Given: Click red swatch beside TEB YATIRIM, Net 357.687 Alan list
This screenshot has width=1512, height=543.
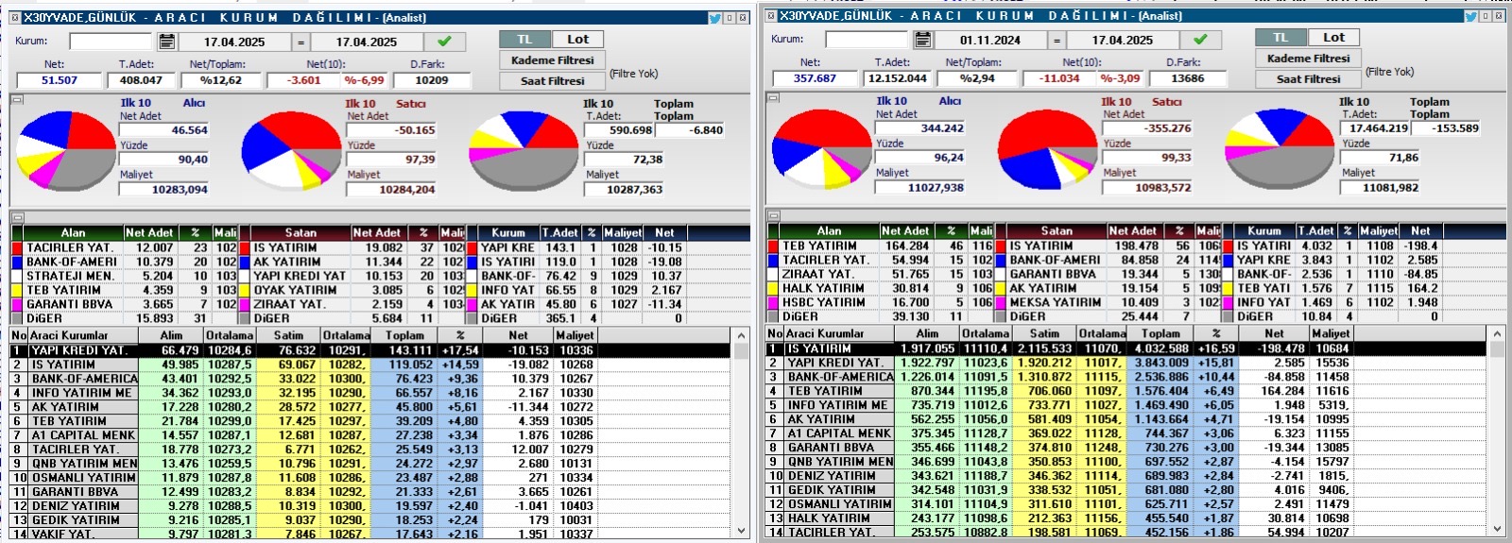Looking at the screenshot, I should click(x=774, y=246).
